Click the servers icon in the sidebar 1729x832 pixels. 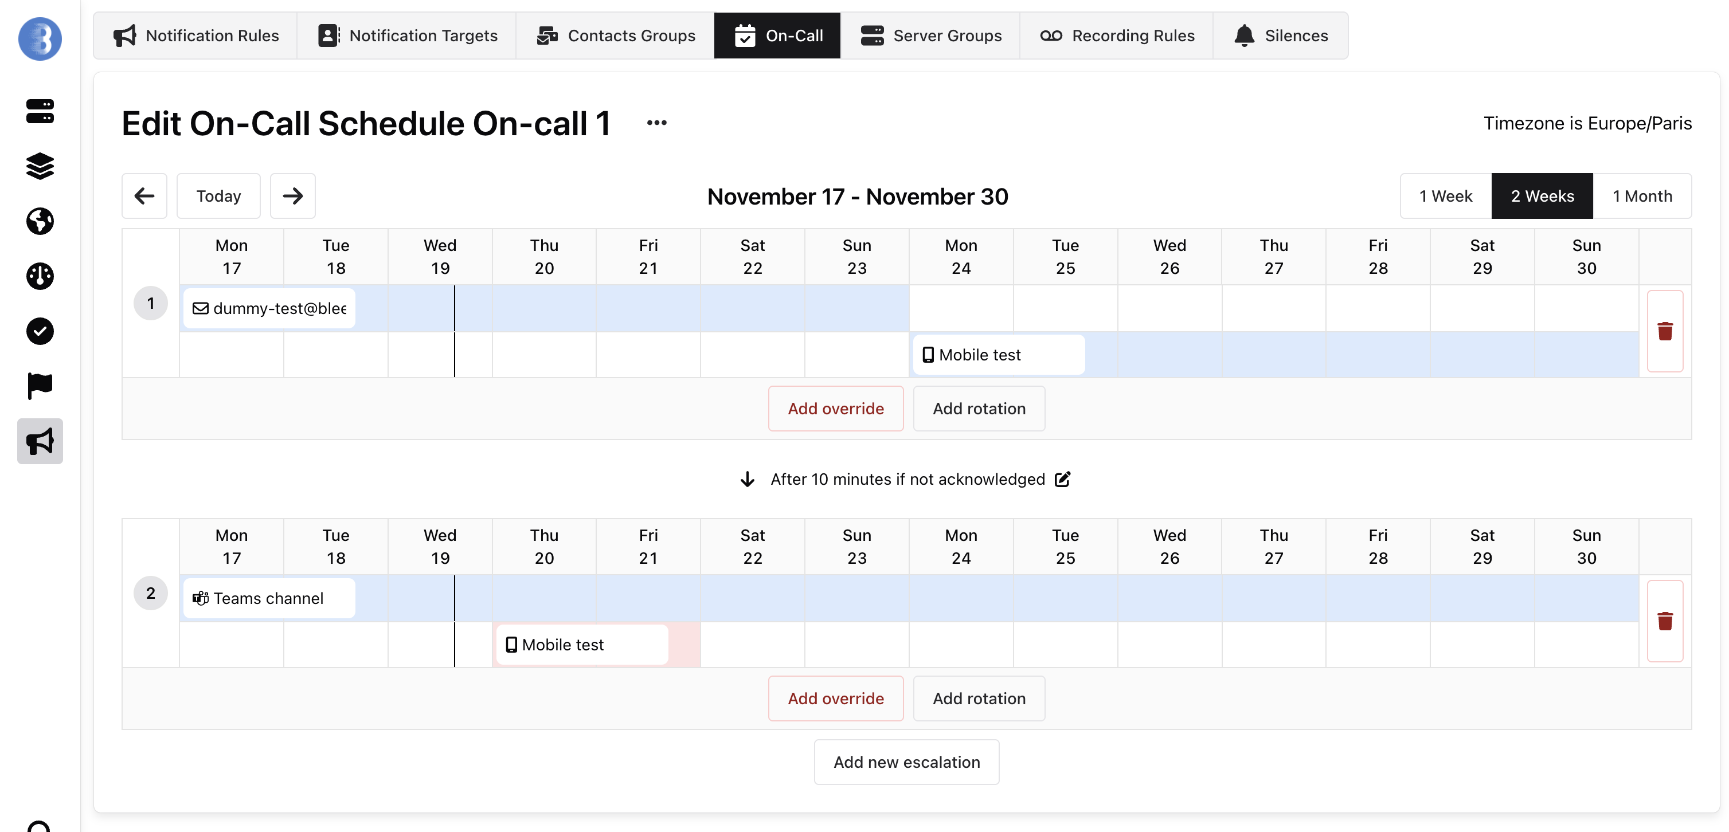click(x=40, y=111)
